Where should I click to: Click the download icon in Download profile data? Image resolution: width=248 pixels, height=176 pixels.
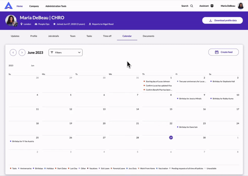(210, 20)
